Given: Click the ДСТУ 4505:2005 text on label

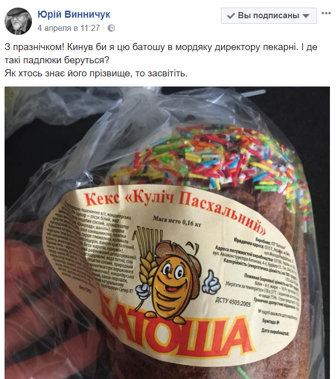Looking at the screenshot, I should pyautogui.click(x=233, y=302).
